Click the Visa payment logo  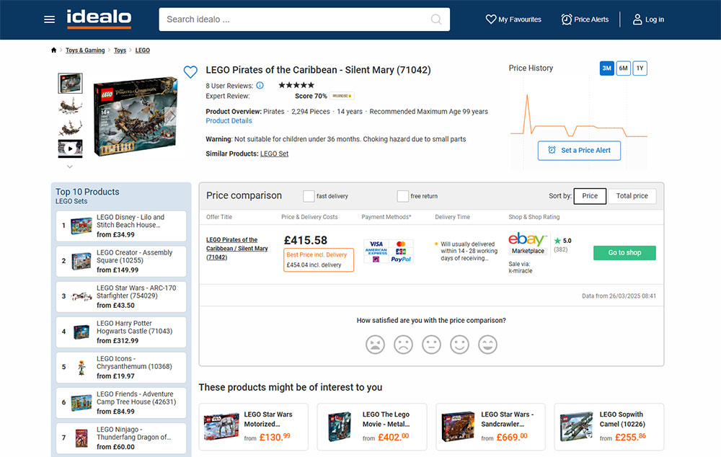(x=376, y=244)
